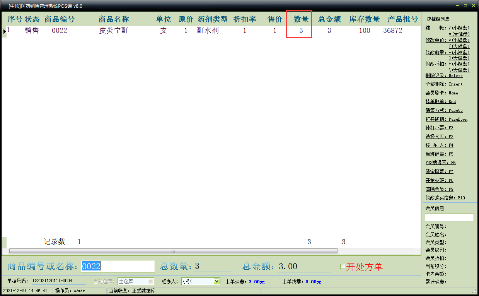Check the 开处方单 checkbox
The height and width of the screenshot is (296, 479).
pos(343,266)
